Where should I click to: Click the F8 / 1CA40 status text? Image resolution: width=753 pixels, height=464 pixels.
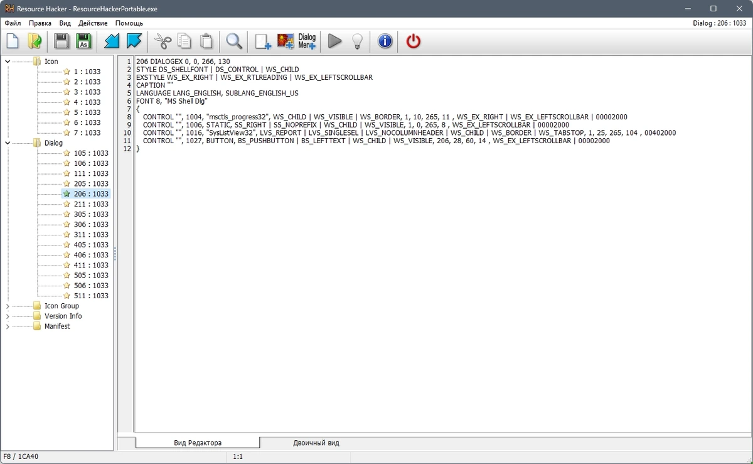pos(21,457)
